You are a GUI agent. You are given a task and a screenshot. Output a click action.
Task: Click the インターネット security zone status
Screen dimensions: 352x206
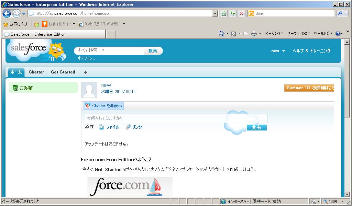251,201
